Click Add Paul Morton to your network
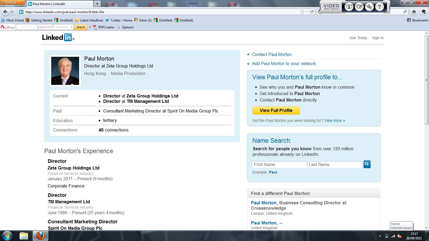This screenshot has height=241, width=429. pos(284,63)
